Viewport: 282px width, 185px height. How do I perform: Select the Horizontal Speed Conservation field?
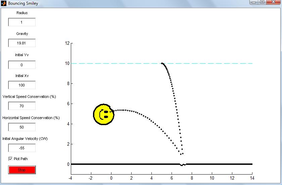coord(22,127)
